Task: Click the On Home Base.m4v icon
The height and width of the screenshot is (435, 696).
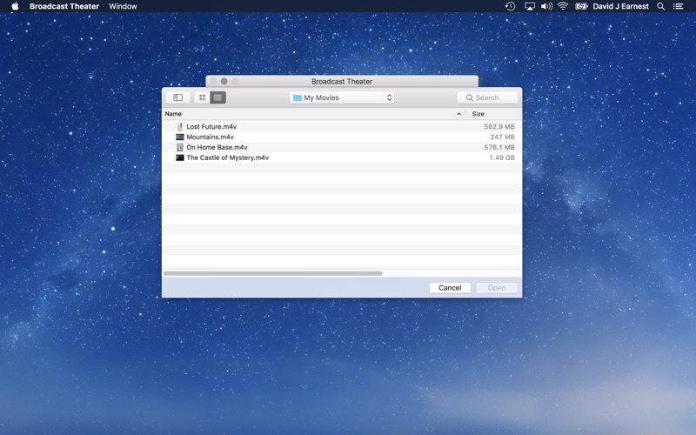Action: [x=180, y=147]
